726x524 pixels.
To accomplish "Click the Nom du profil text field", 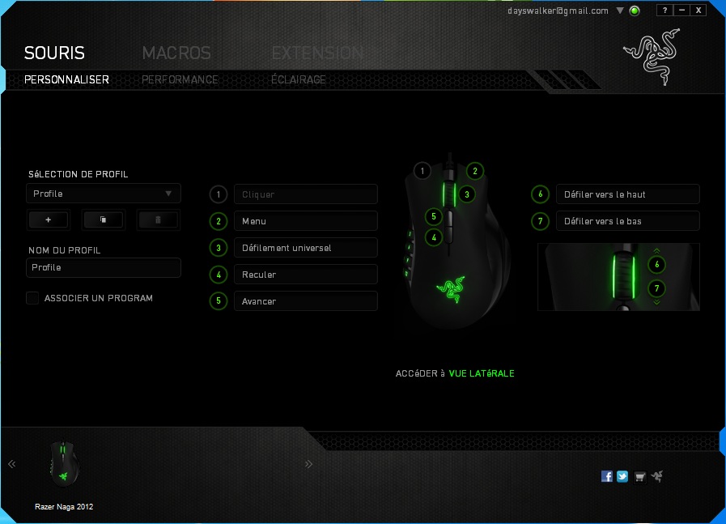I will point(104,267).
